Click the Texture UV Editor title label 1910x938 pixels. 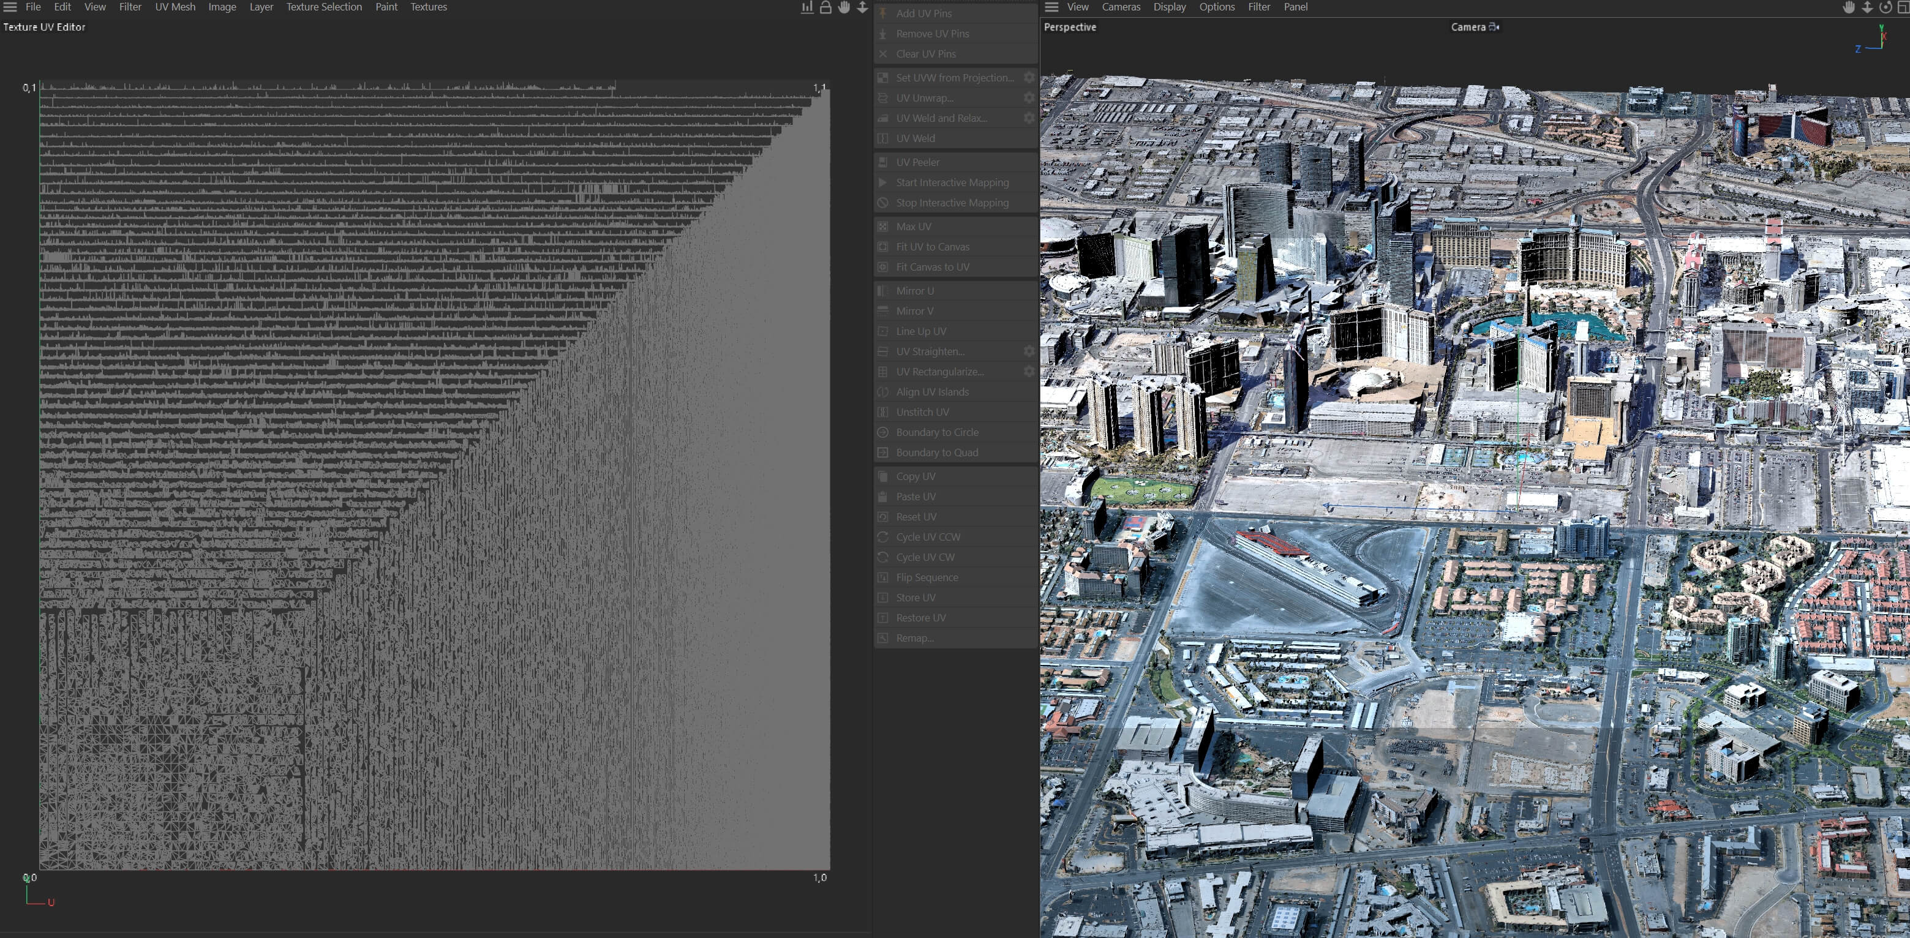[45, 27]
